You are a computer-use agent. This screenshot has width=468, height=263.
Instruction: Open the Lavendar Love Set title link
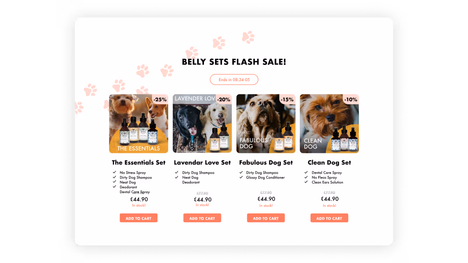coord(202,163)
